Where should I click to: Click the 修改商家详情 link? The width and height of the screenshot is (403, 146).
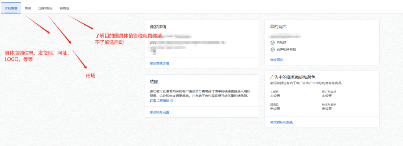(x=159, y=63)
